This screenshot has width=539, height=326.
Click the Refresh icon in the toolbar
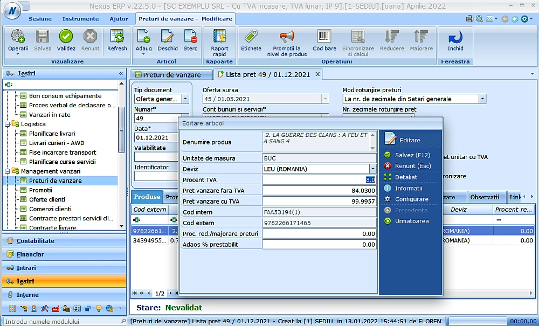click(117, 40)
